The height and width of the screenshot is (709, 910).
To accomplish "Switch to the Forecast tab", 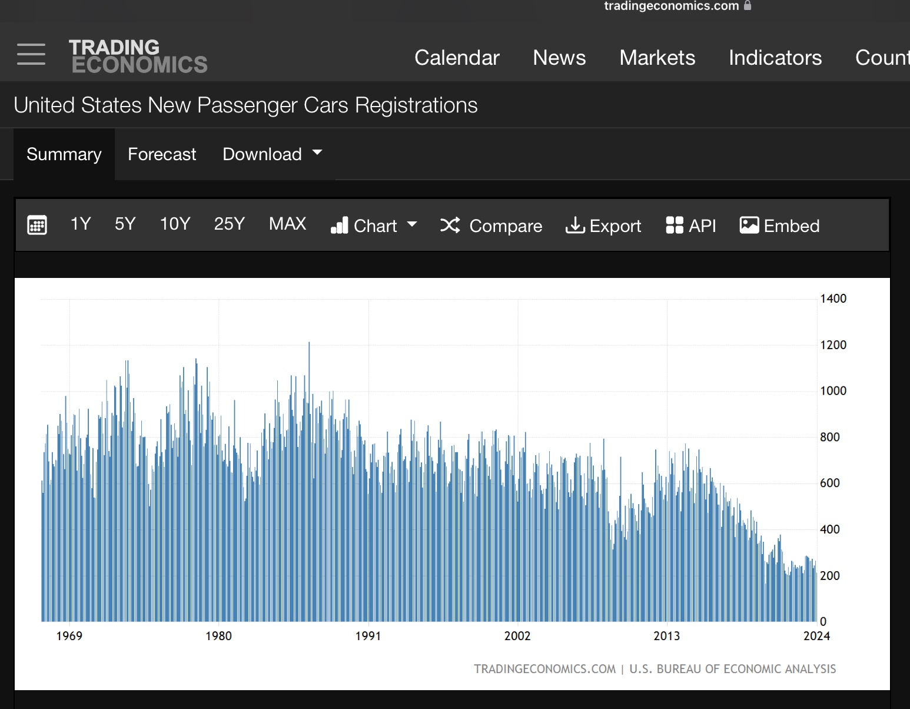I will point(162,154).
